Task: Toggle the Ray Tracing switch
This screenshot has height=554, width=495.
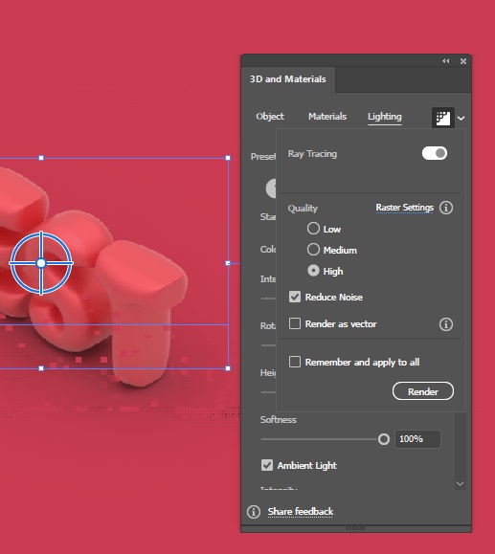Action: point(435,153)
